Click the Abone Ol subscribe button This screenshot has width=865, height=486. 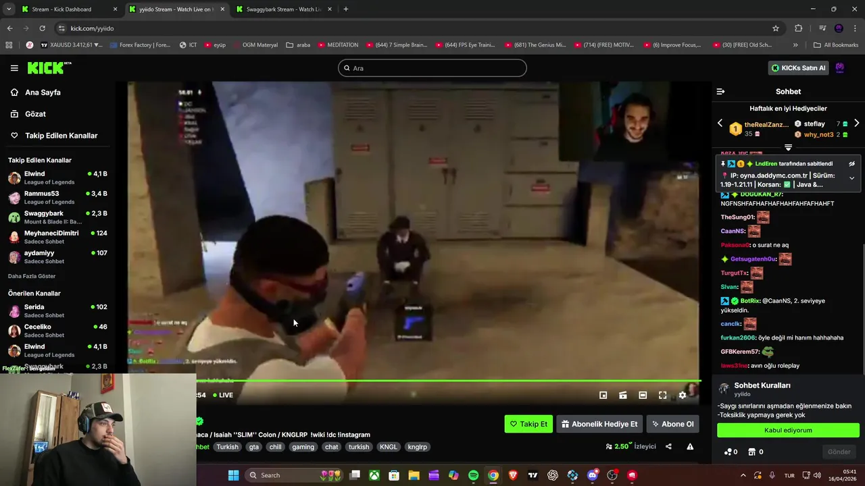[x=672, y=424]
